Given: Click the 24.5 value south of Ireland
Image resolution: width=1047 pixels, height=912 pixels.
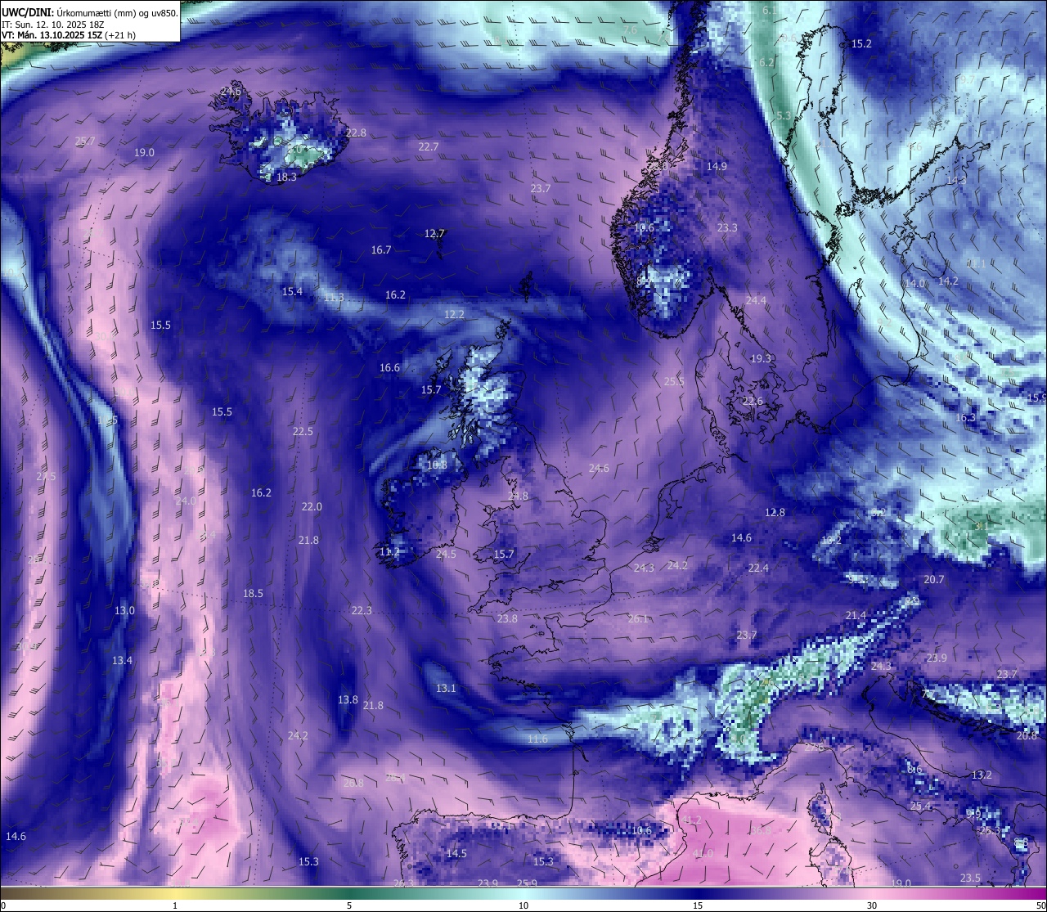Looking at the screenshot, I should (x=446, y=554).
